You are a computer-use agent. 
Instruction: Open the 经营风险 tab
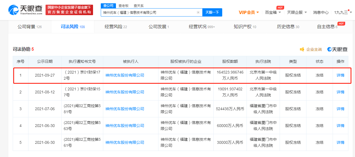click(116, 27)
